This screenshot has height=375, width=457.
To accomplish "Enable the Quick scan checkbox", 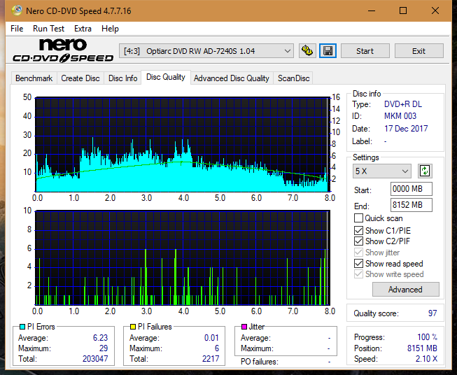I will (358, 218).
